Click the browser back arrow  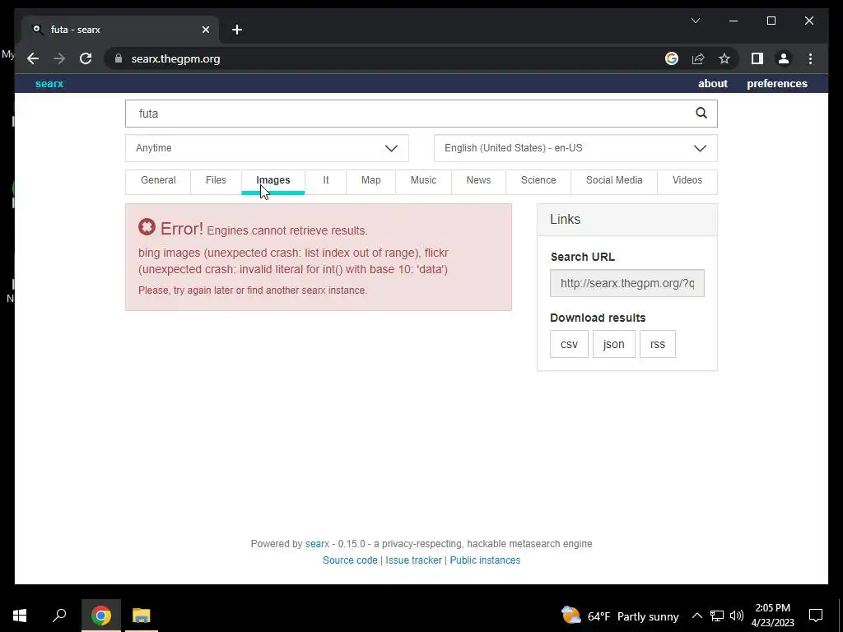[33, 58]
